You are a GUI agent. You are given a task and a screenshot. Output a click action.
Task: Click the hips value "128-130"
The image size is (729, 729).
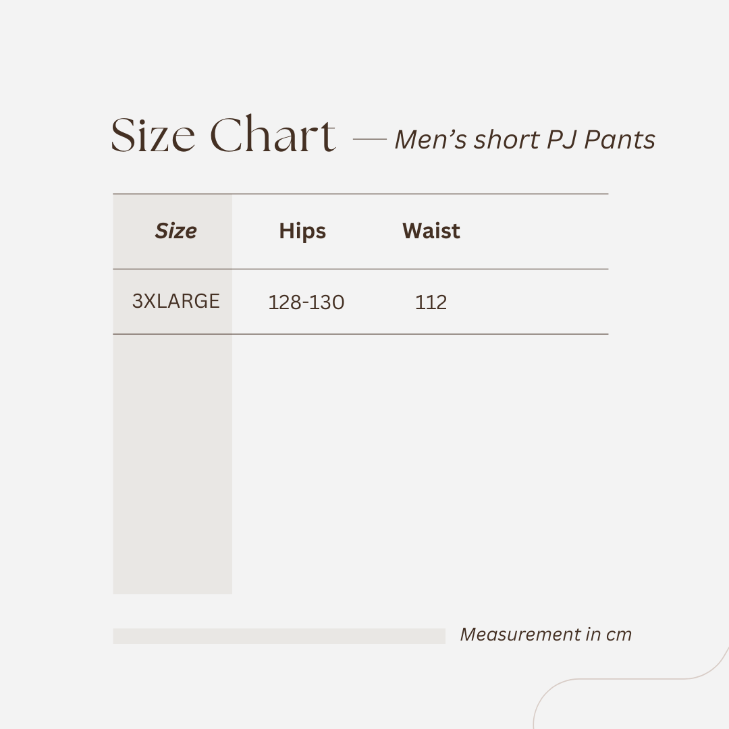(x=306, y=302)
